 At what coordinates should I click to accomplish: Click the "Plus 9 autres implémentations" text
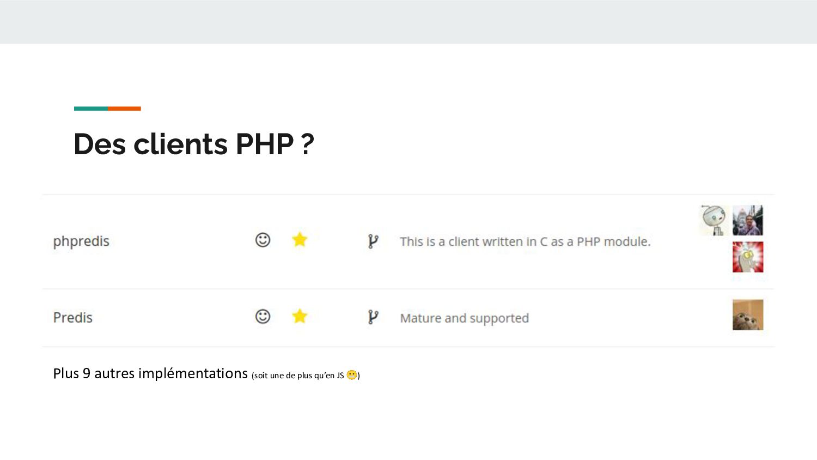150,373
